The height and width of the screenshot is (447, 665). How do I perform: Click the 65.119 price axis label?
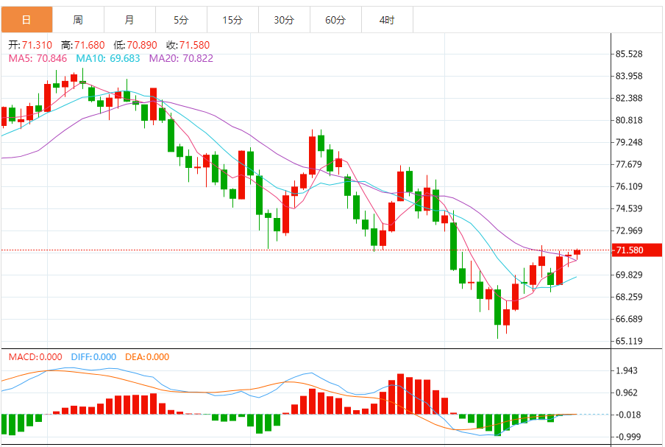point(629,341)
